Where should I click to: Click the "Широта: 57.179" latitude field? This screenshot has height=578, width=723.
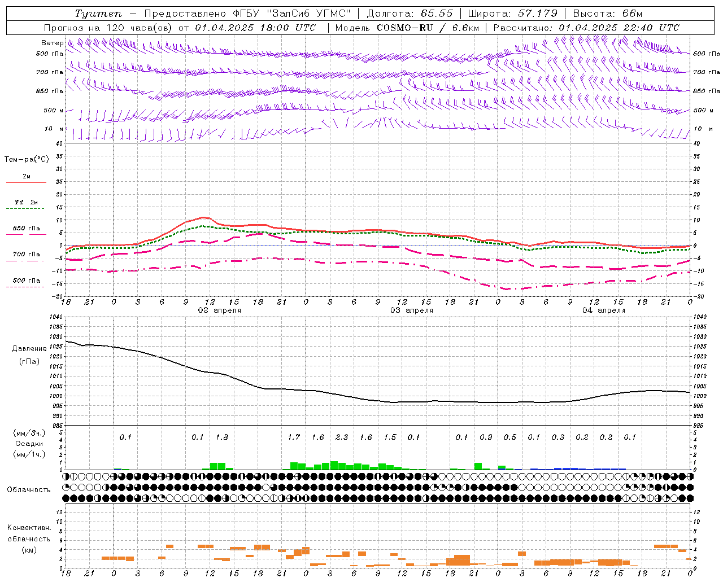pyautogui.click(x=513, y=14)
